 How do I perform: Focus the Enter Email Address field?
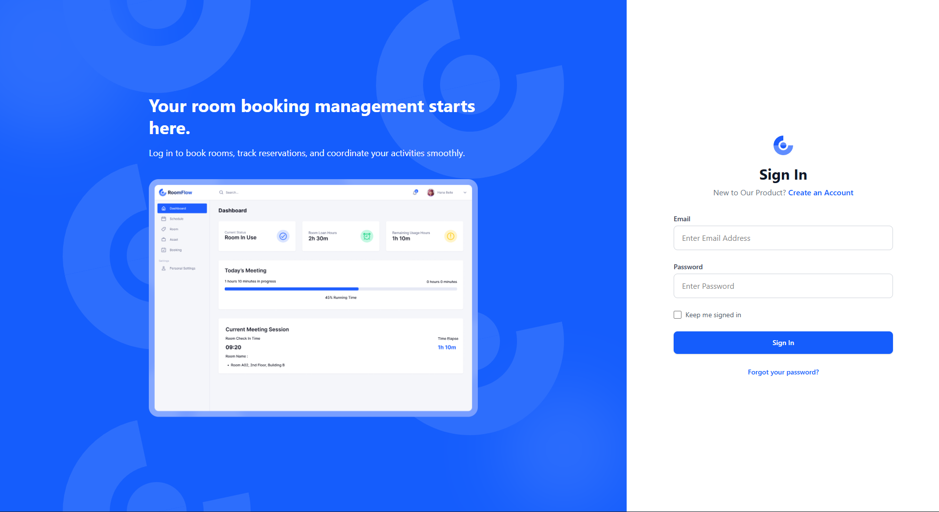(x=783, y=238)
